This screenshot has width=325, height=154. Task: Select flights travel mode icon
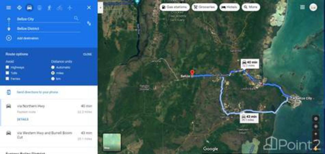pos(70,8)
